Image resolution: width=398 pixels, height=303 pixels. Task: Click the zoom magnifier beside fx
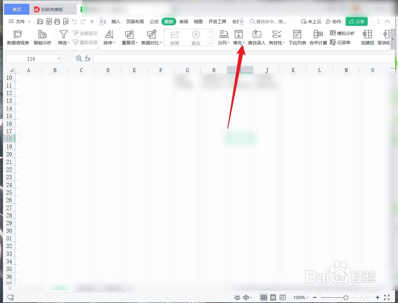tap(79, 59)
